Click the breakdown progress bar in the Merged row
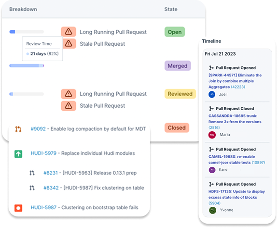278x228 pixels. coord(27,66)
